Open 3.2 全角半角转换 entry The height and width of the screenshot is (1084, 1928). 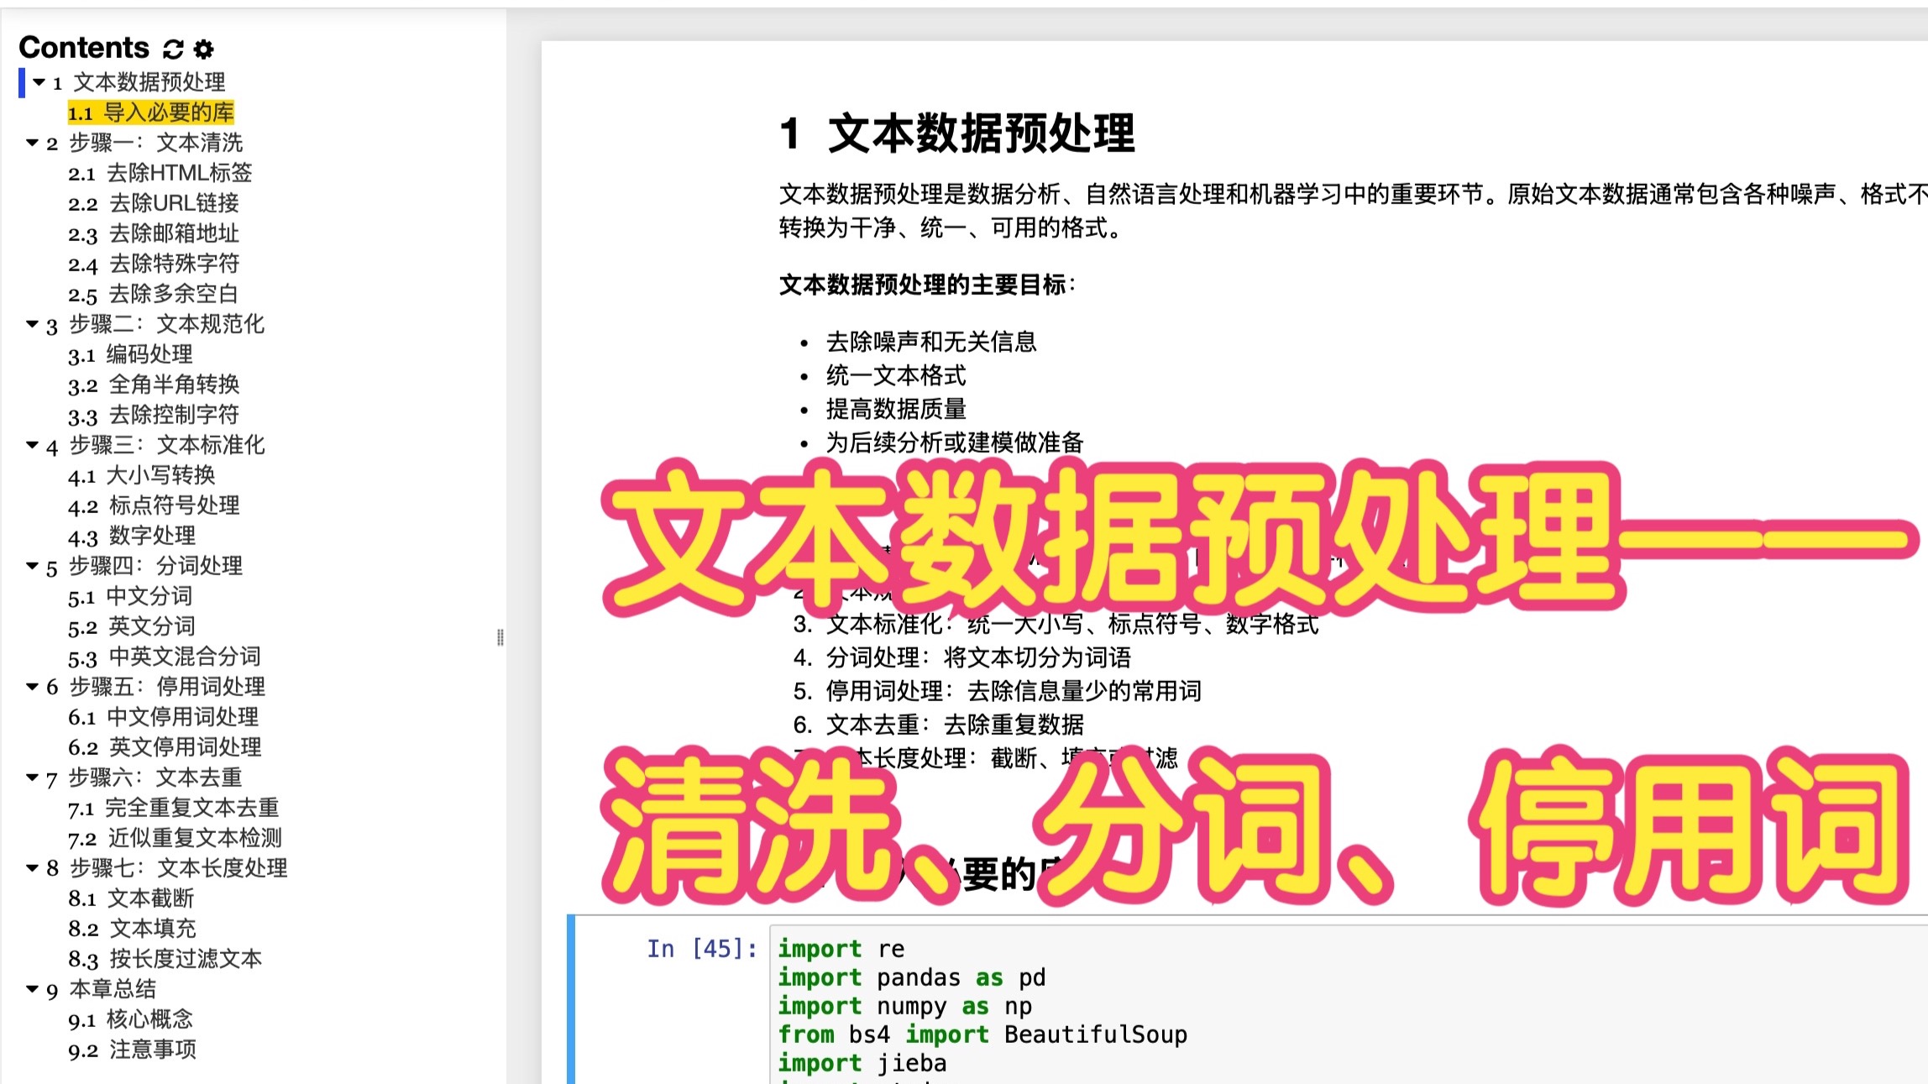coord(153,385)
